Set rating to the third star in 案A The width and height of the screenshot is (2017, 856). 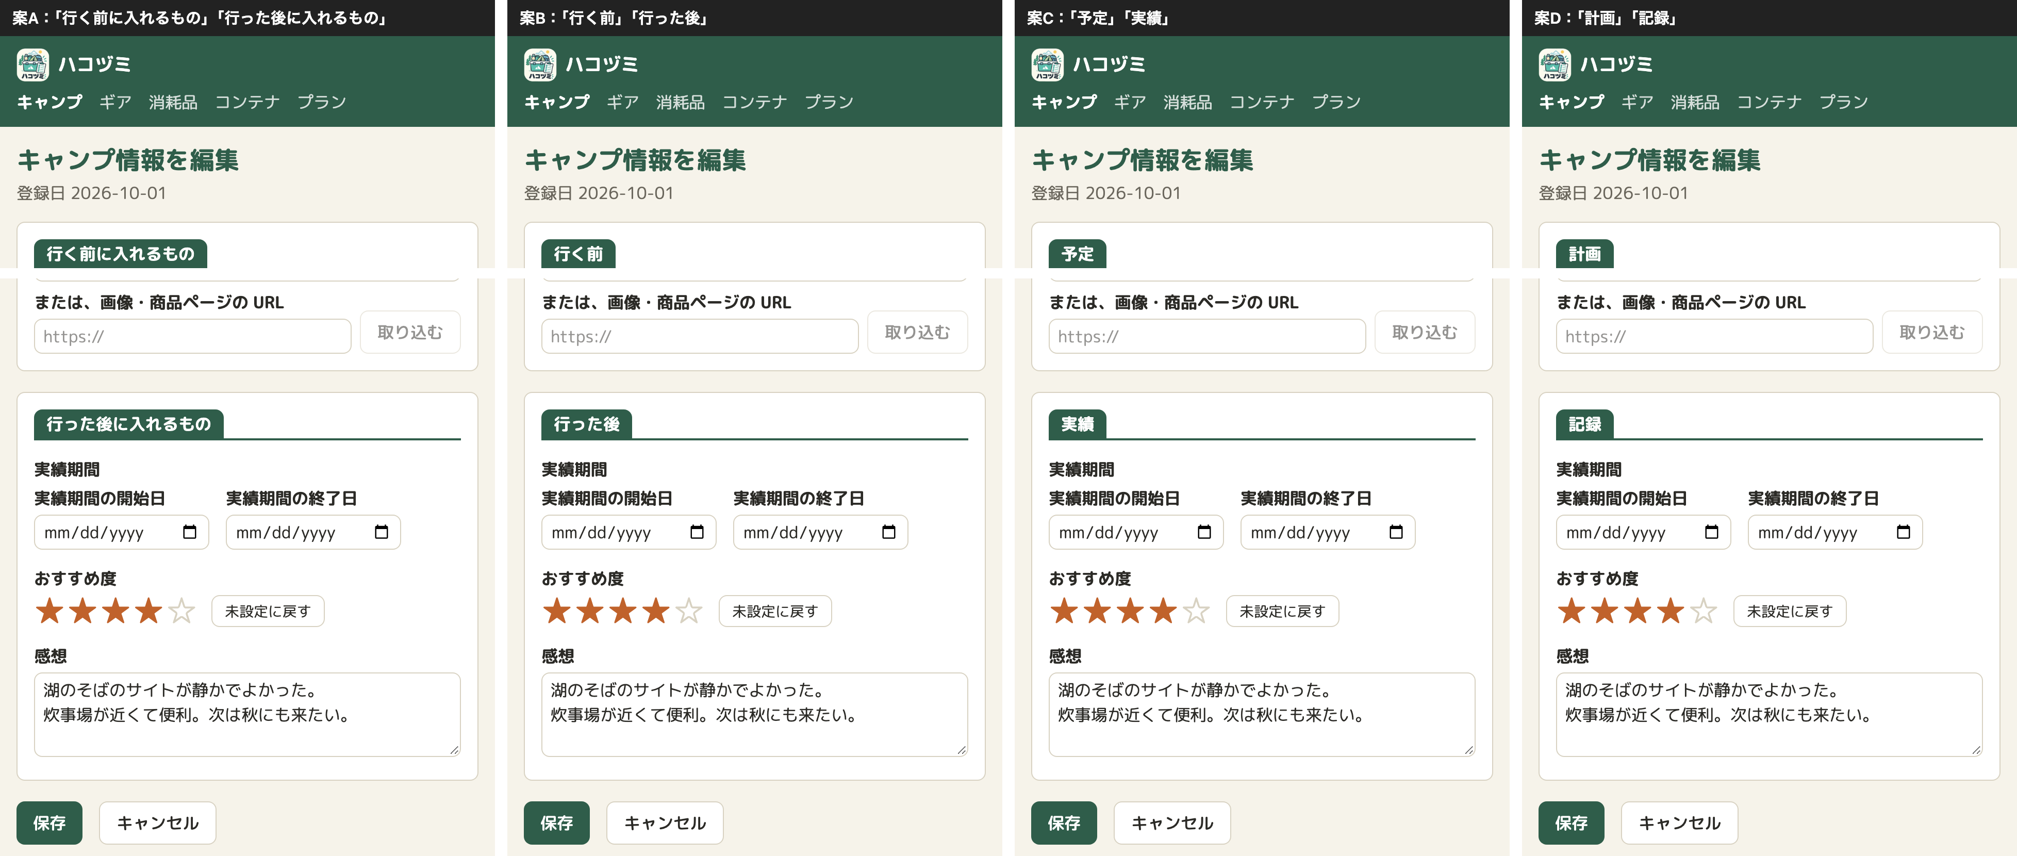(x=116, y=611)
